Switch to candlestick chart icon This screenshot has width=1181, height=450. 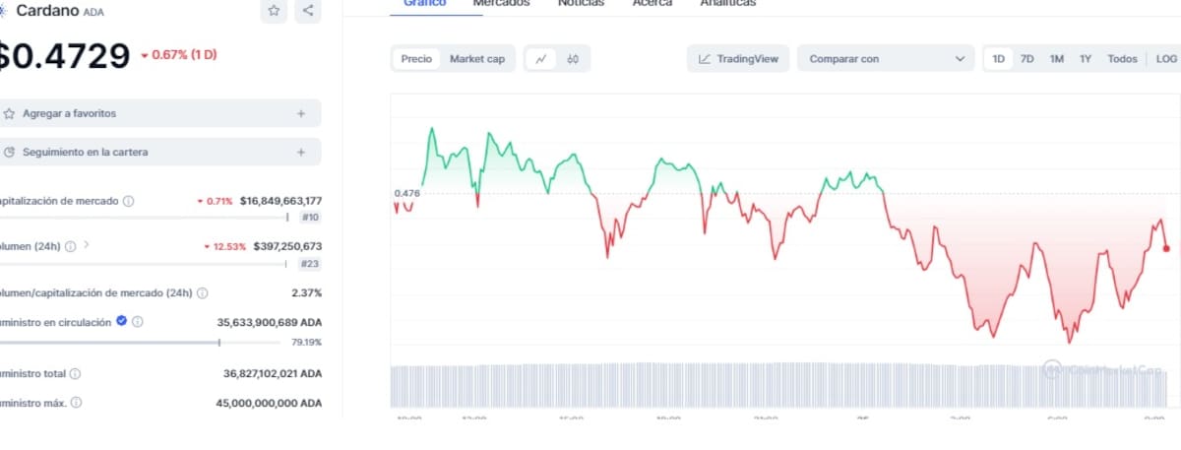573,59
